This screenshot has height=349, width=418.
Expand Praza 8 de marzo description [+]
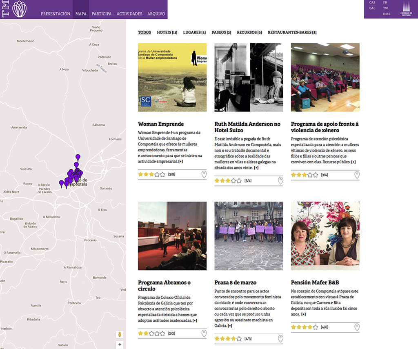tap(230, 326)
